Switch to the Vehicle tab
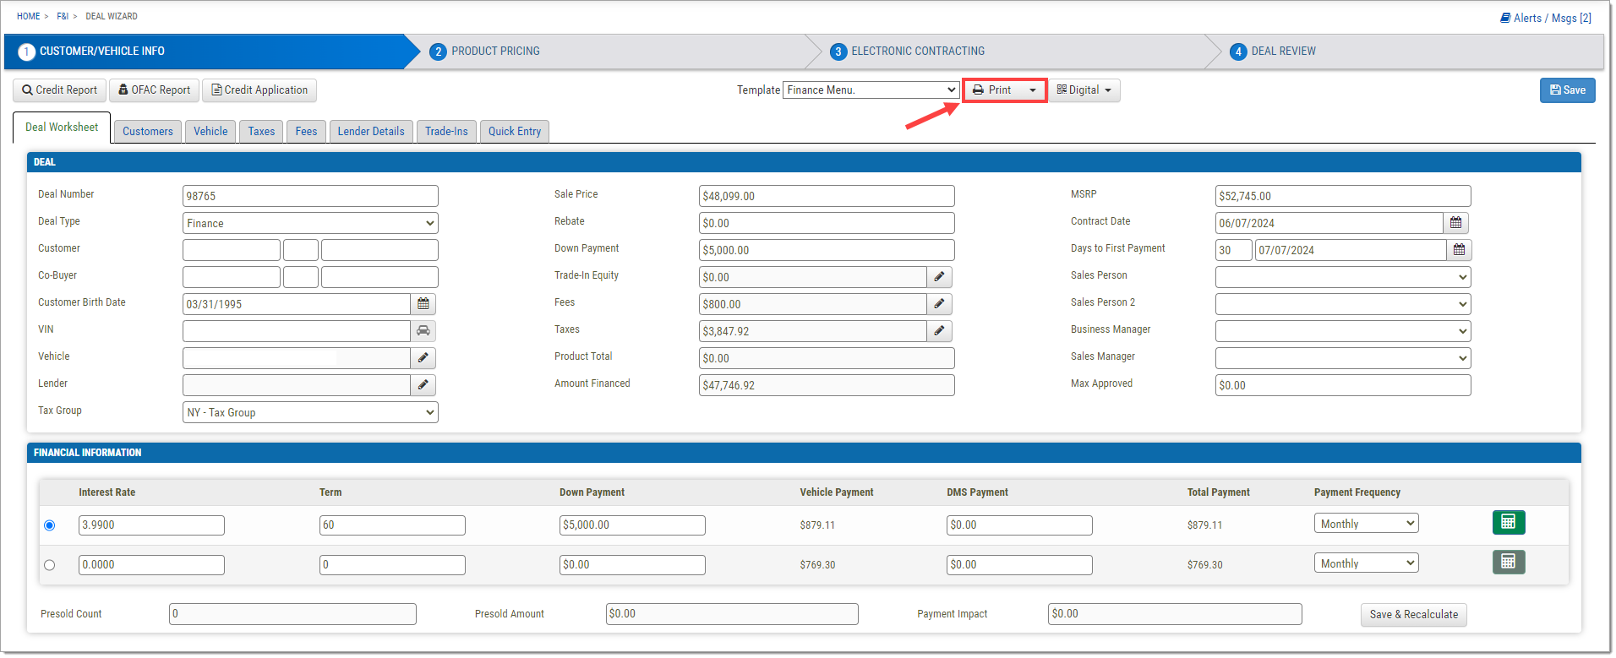 210,132
